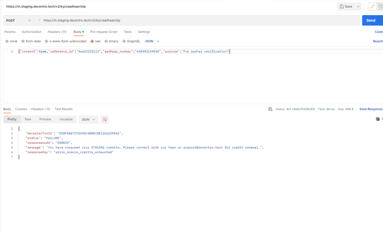Click Save Response
The height and width of the screenshot is (232, 383).
coord(371,109)
